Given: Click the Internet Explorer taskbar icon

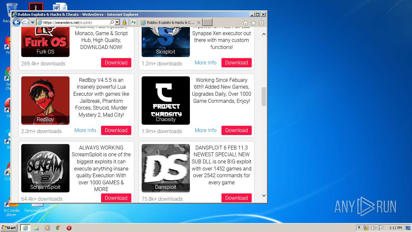Looking at the screenshot, I should click(25, 228).
